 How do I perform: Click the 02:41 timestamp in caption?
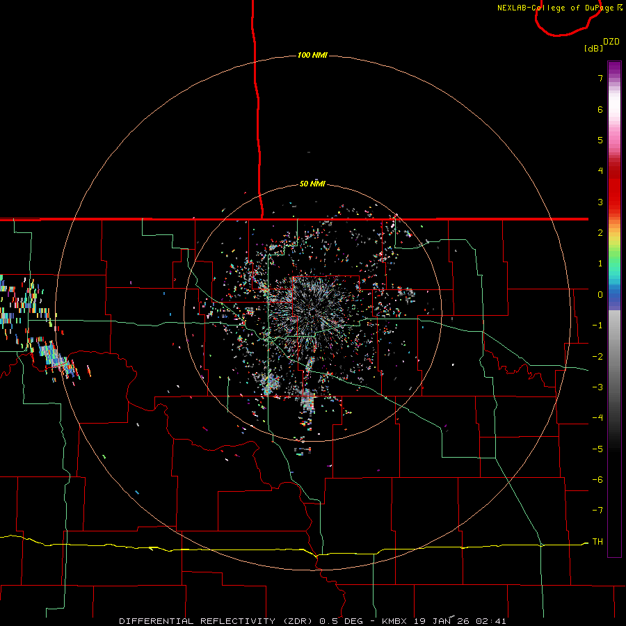491,621
